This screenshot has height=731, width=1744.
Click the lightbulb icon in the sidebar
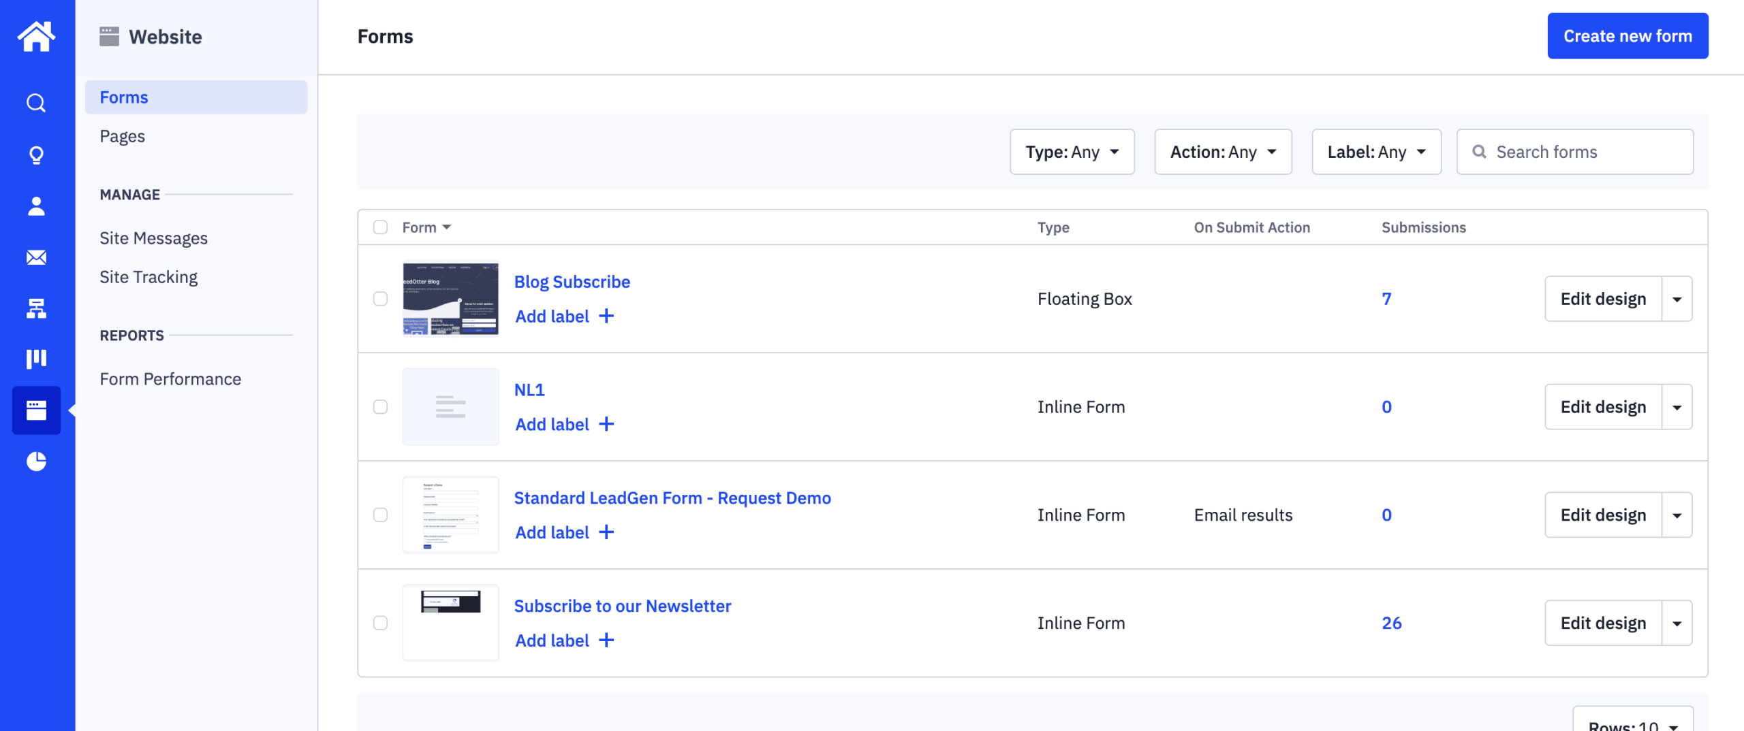[35, 155]
